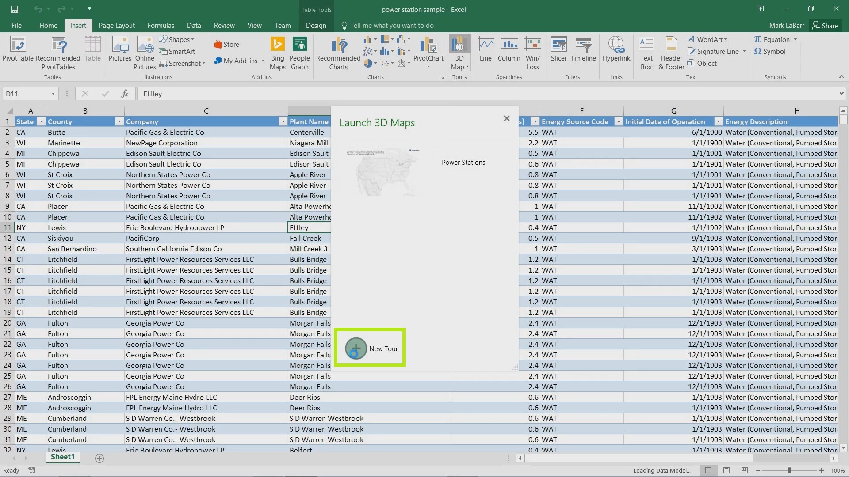The height and width of the screenshot is (477, 849).
Task: Open the Office Store add-ins
Action: [x=226, y=44]
